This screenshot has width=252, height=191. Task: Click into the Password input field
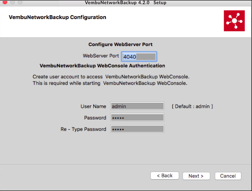[x=137, y=117]
